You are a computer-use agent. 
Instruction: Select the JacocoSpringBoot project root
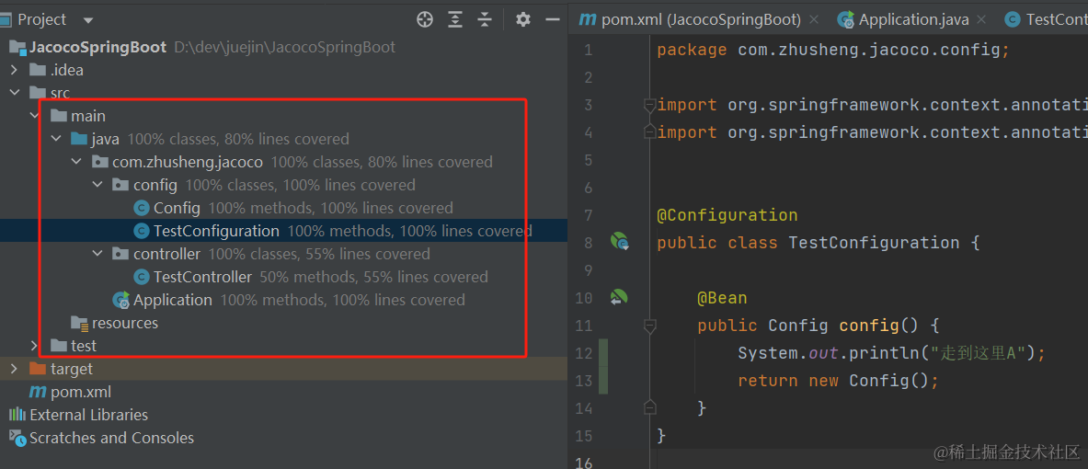point(97,47)
